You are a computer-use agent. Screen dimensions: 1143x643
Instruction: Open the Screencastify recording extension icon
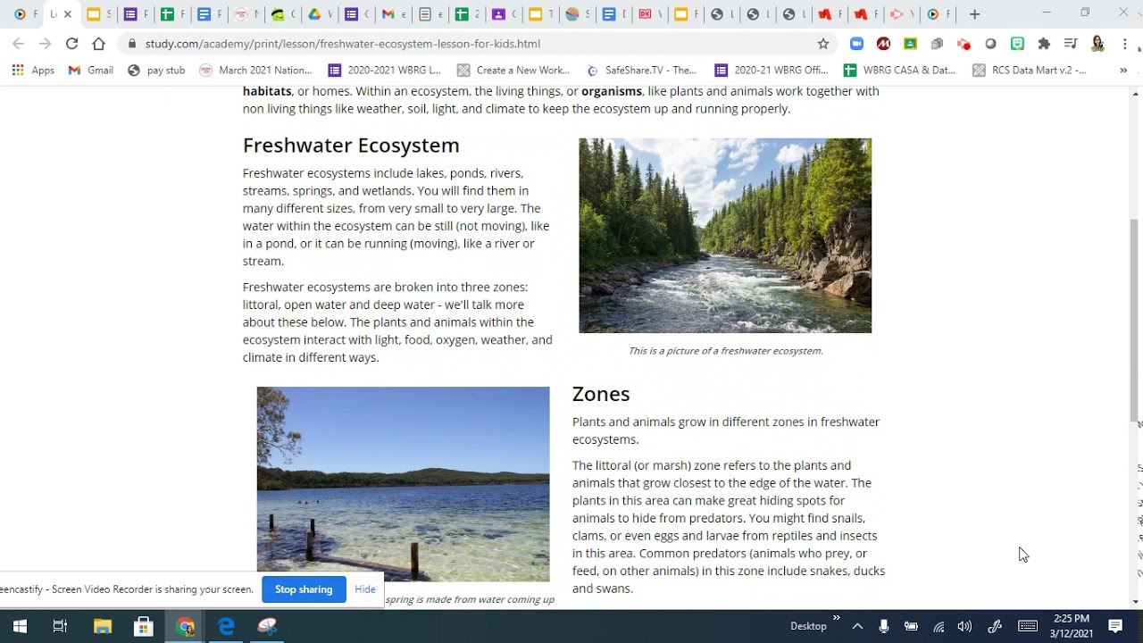coord(964,44)
